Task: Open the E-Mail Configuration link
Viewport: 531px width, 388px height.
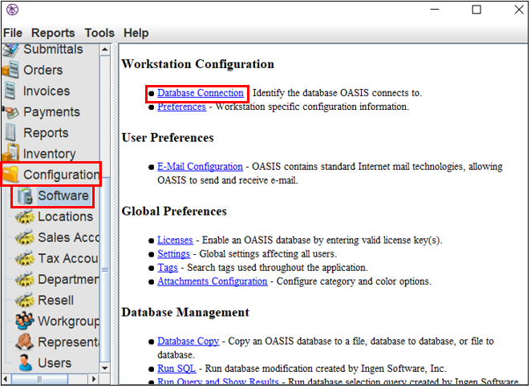Action: (201, 167)
